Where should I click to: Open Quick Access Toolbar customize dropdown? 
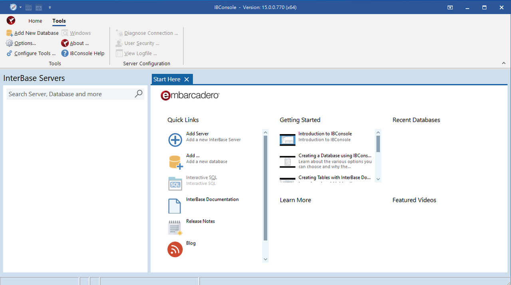click(x=50, y=7)
